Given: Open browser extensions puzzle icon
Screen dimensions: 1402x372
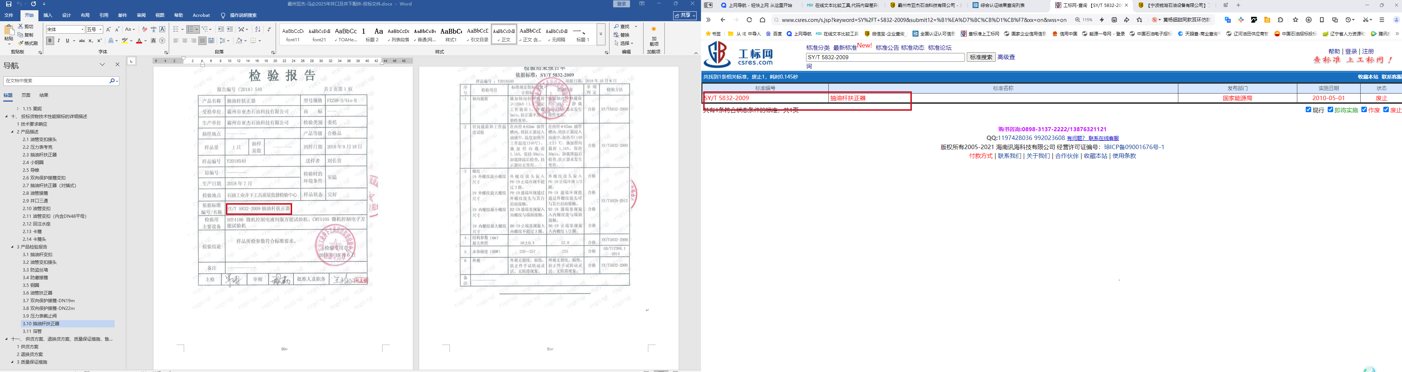Looking at the screenshot, I should pos(1280,20).
